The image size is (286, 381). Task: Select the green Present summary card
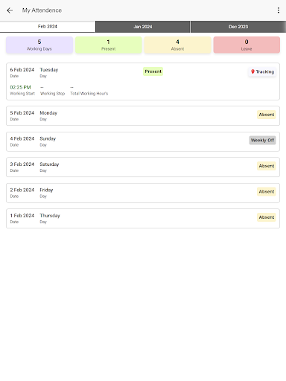point(109,45)
